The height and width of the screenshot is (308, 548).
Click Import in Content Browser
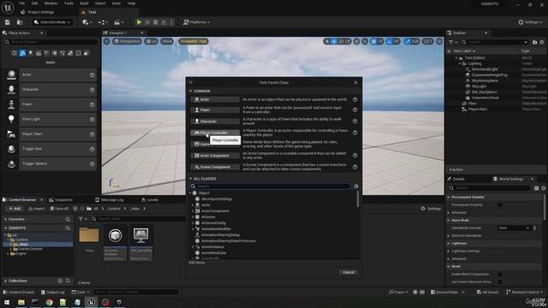[36, 209]
